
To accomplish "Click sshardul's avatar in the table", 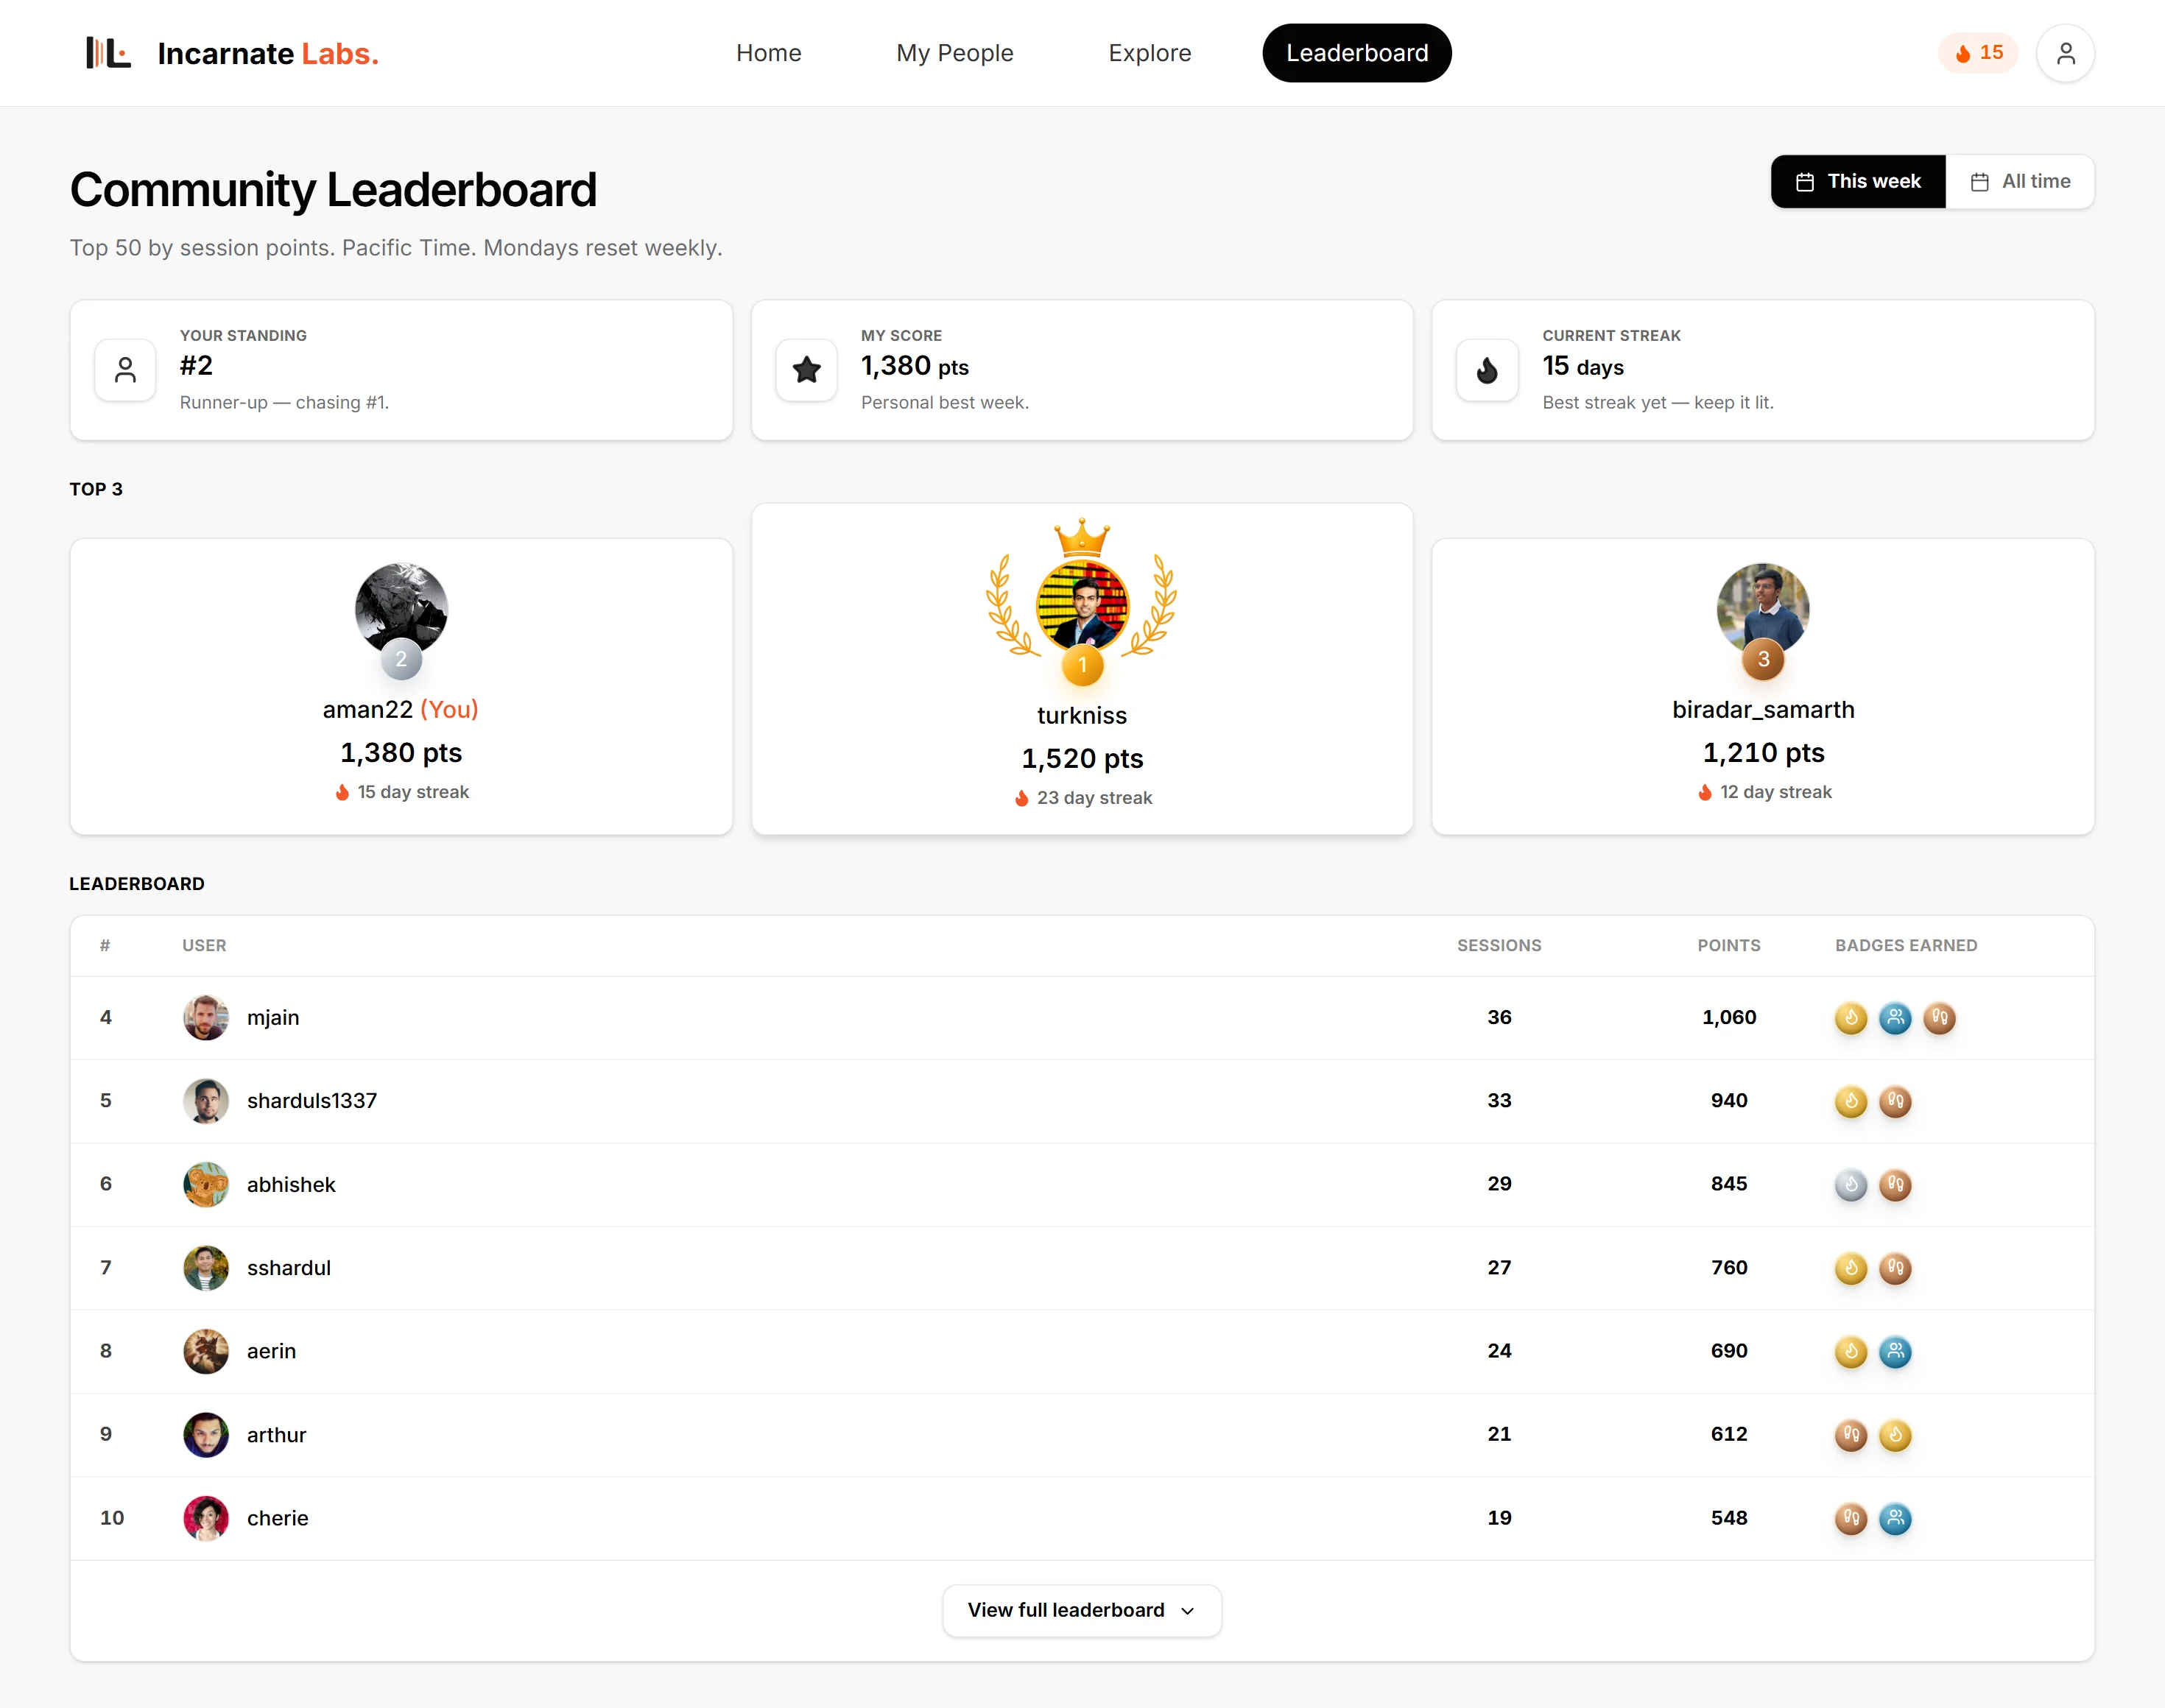I will pos(206,1268).
